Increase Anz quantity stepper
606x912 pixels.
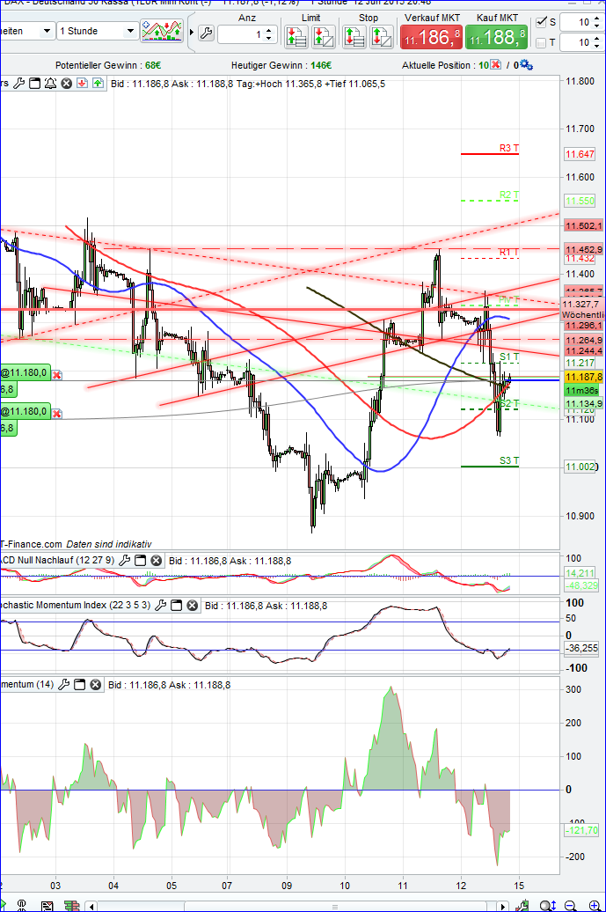268,32
